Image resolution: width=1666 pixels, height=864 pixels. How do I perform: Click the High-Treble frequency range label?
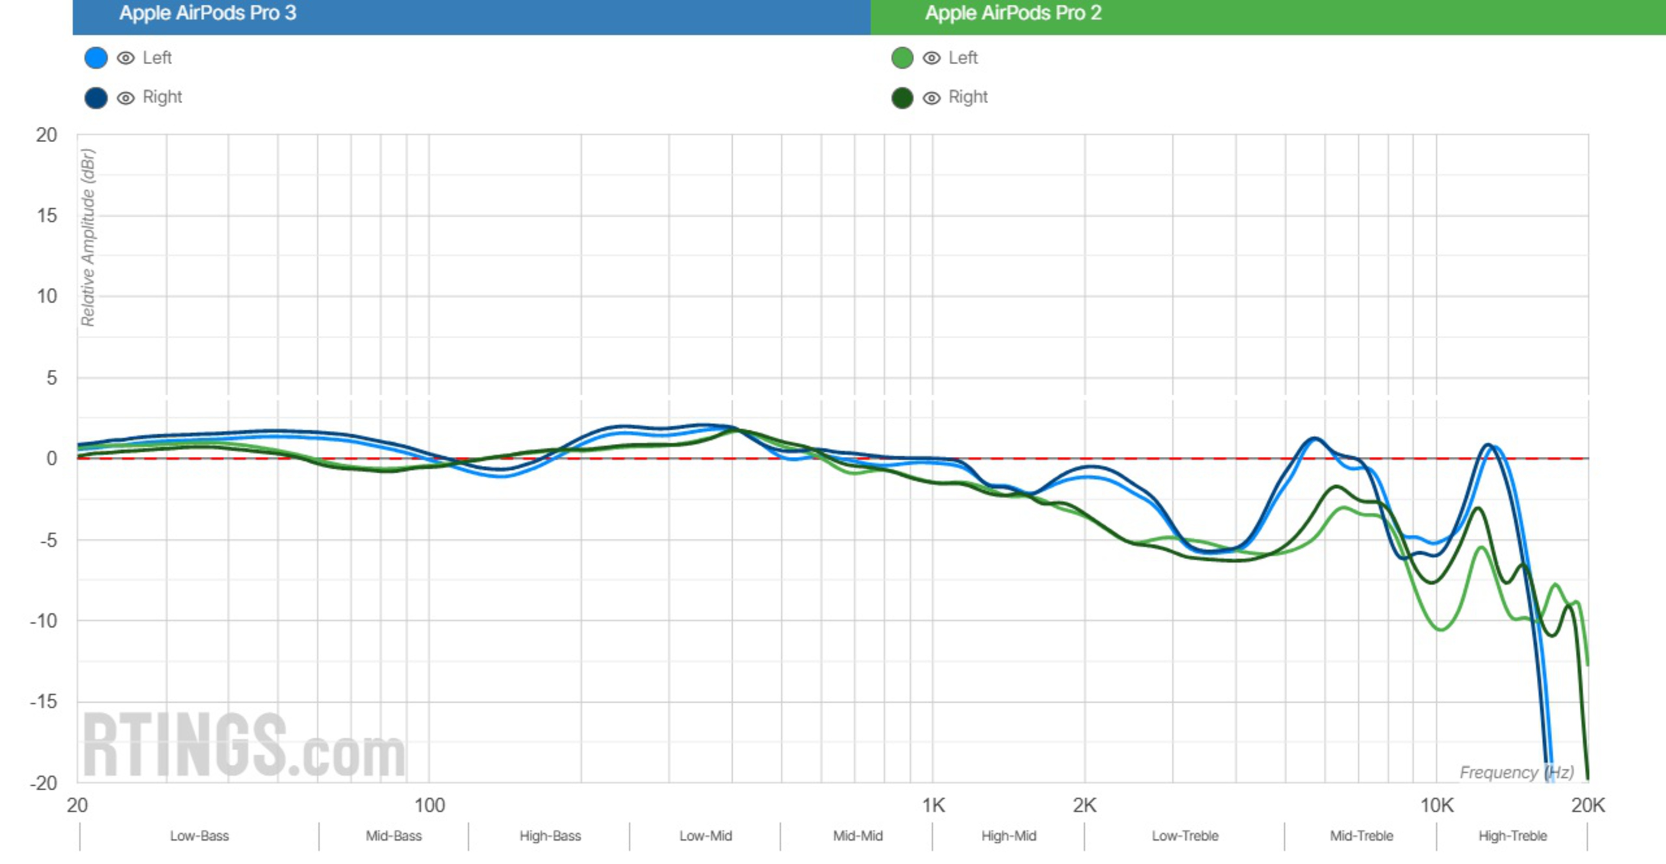pyautogui.click(x=1512, y=835)
